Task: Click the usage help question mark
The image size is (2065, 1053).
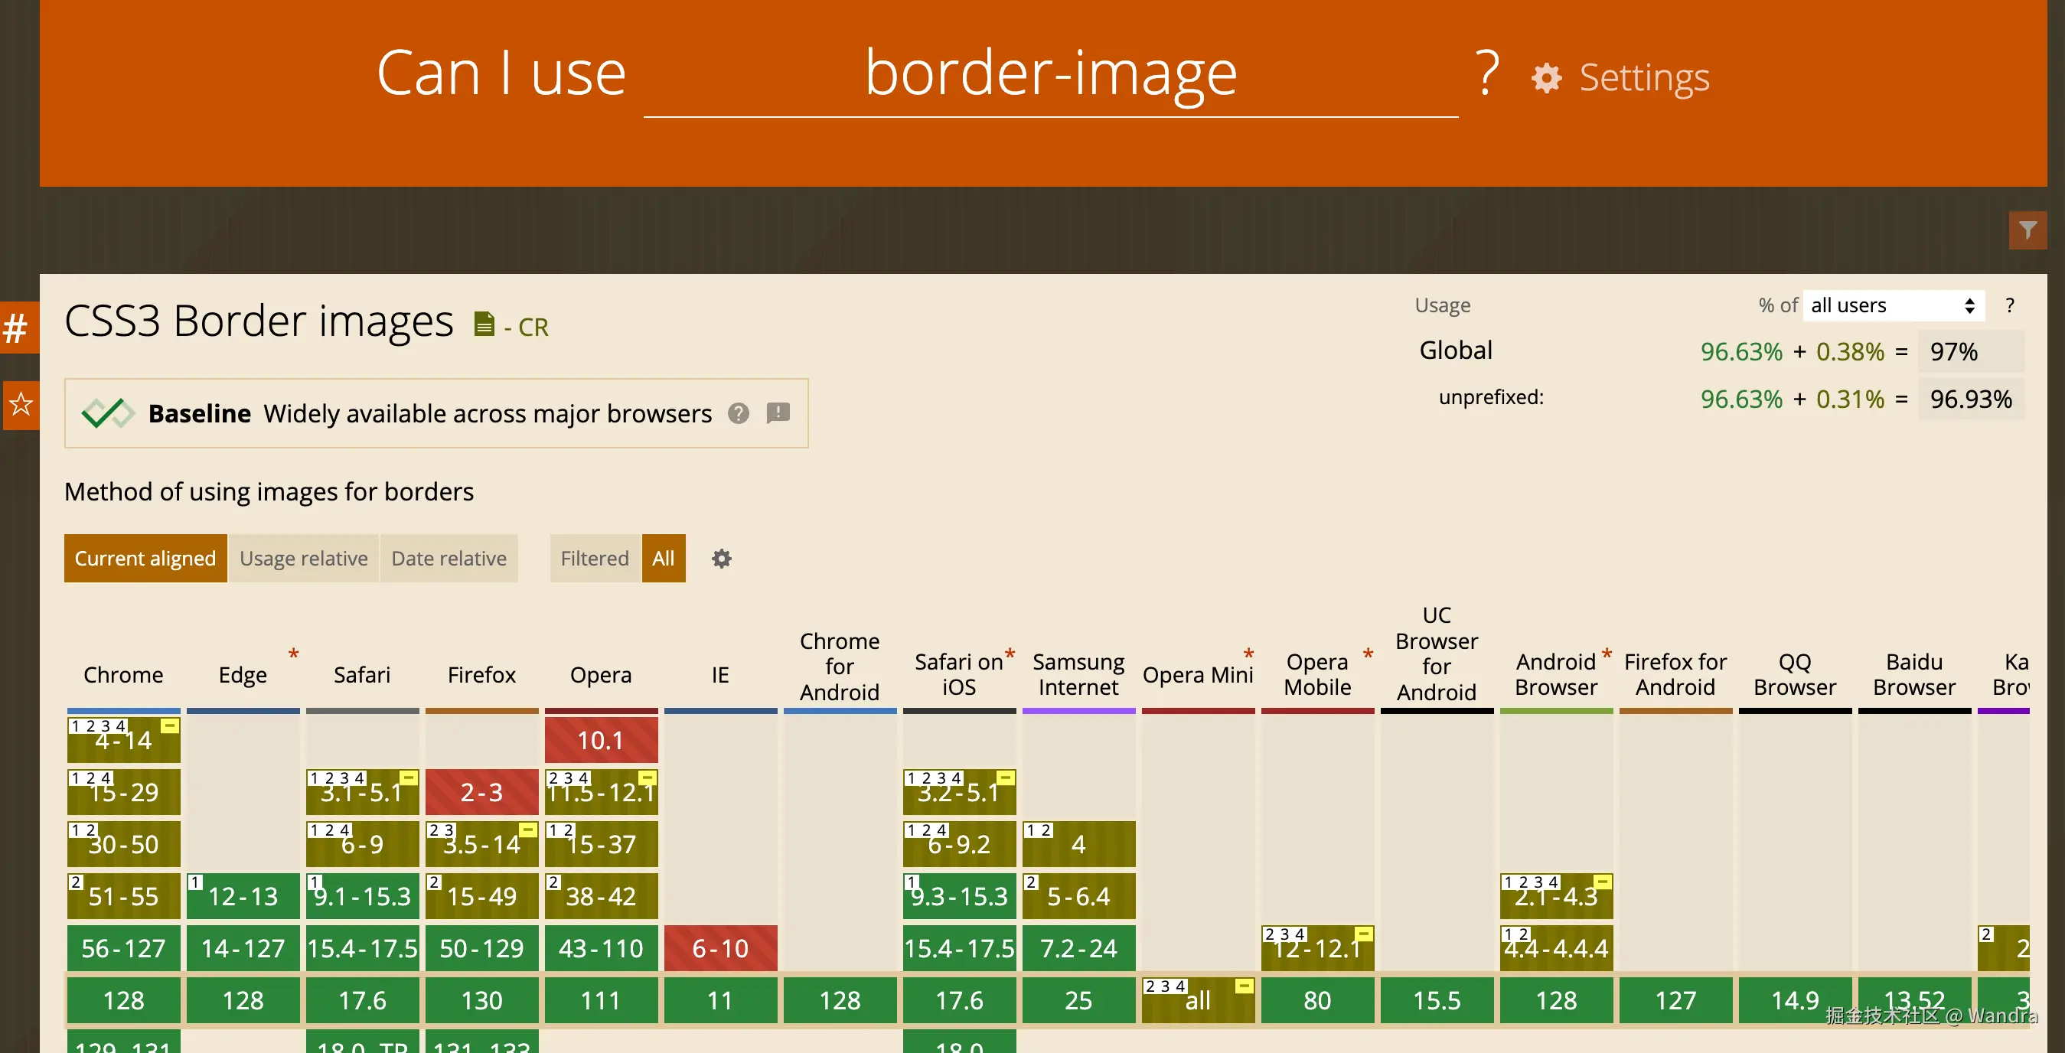Action: [2009, 305]
